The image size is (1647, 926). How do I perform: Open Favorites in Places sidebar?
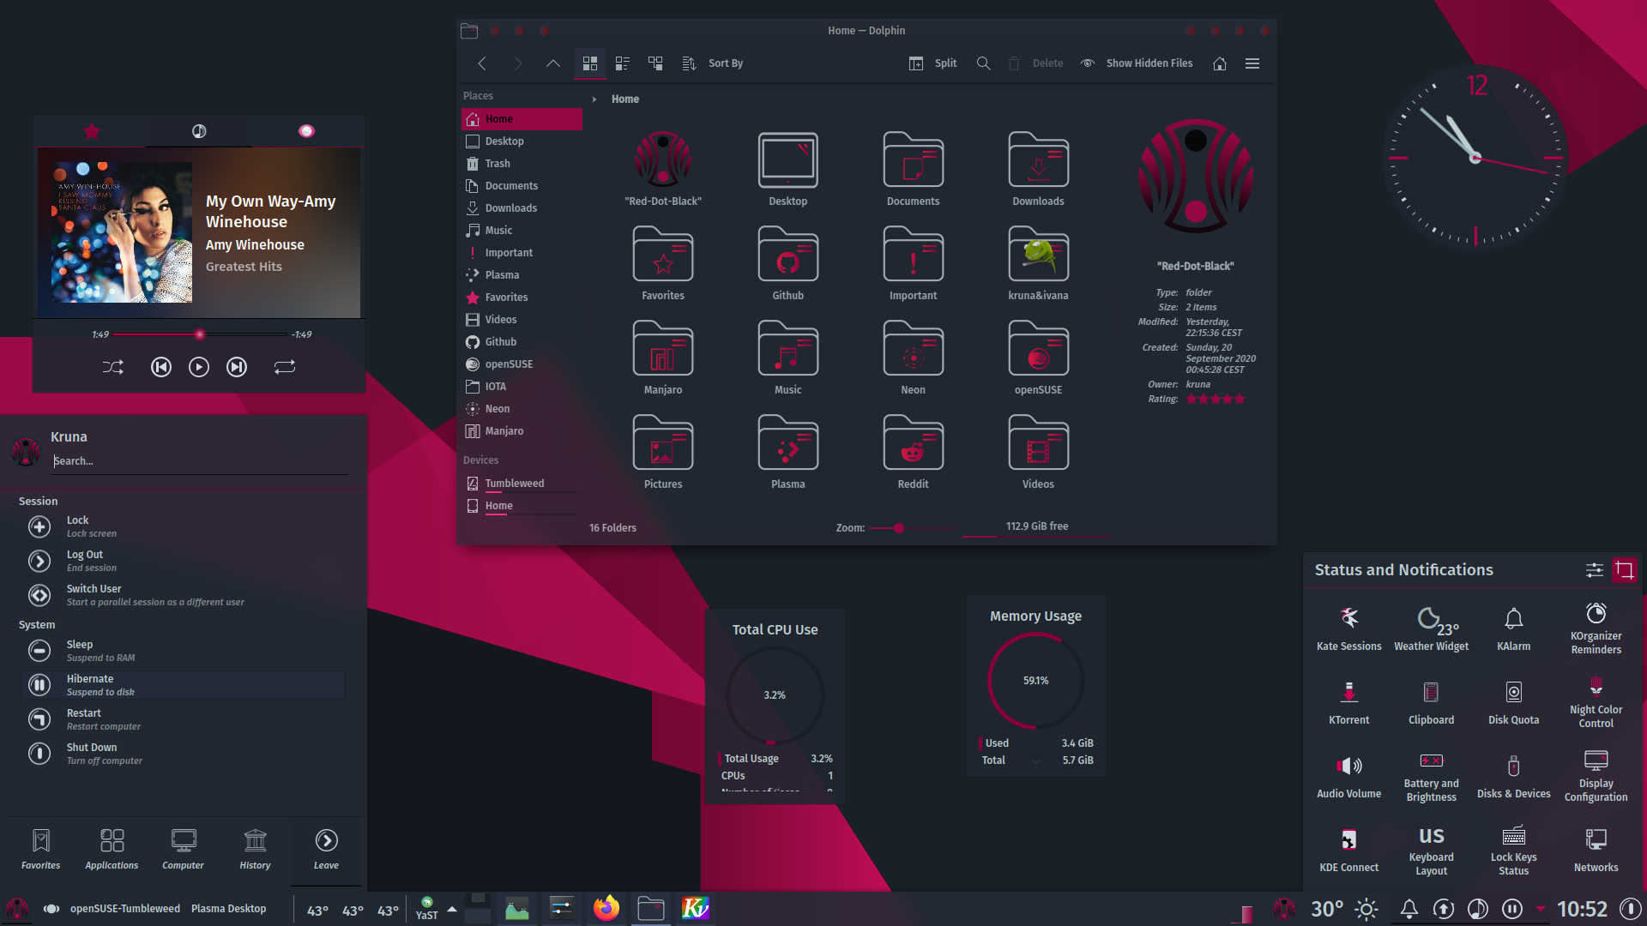pyautogui.click(x=522, y=298)
